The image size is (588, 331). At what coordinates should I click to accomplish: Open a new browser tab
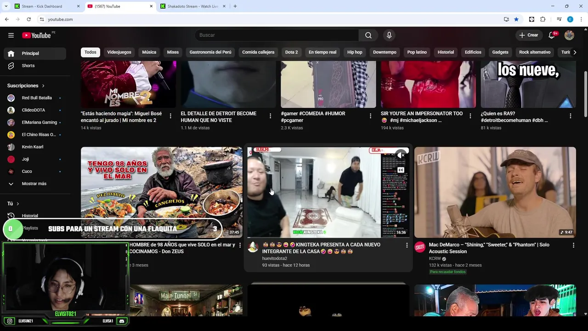click(x=235, y=6)
